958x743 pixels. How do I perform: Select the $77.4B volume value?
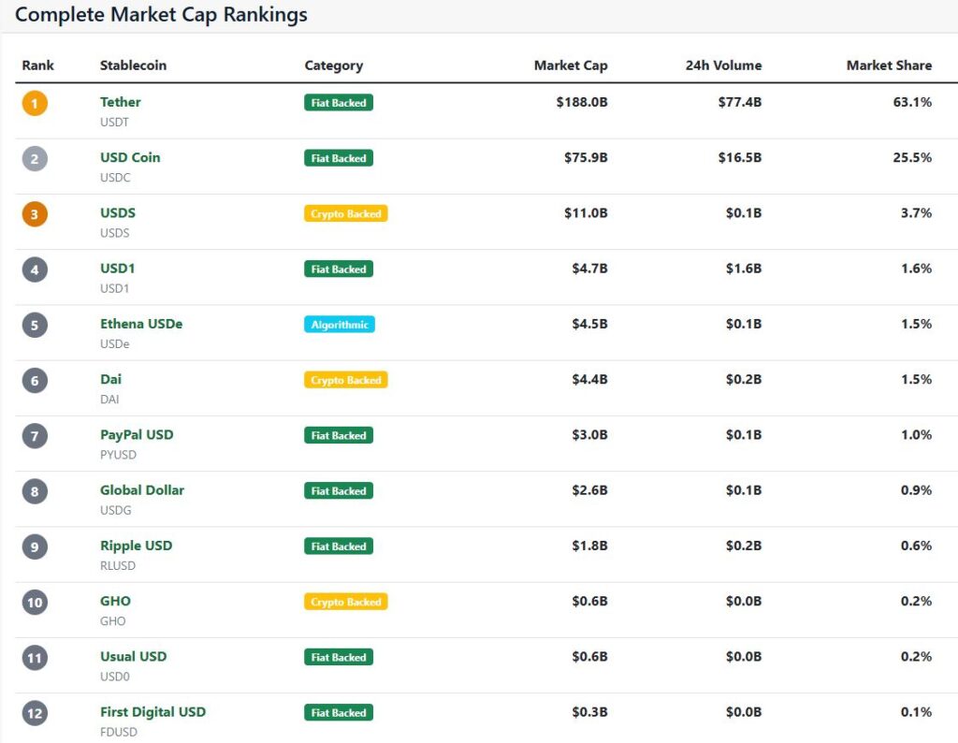pyautogui.click(x=740, y=102)
